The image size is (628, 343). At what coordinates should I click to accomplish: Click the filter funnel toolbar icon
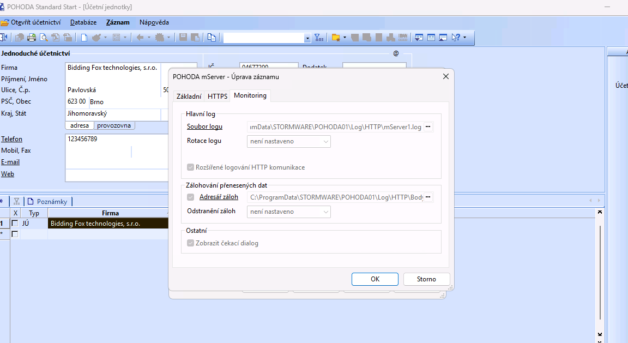[319, 38]
